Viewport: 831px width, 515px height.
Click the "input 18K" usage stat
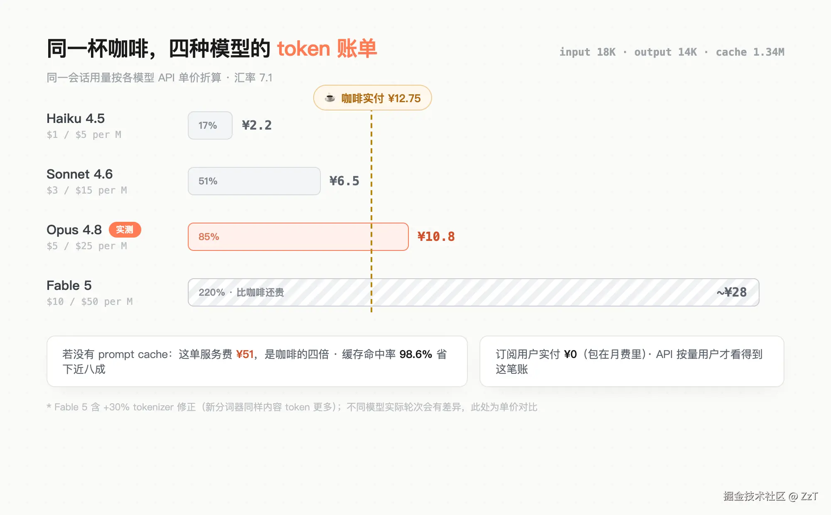click(x=588, y=52)
